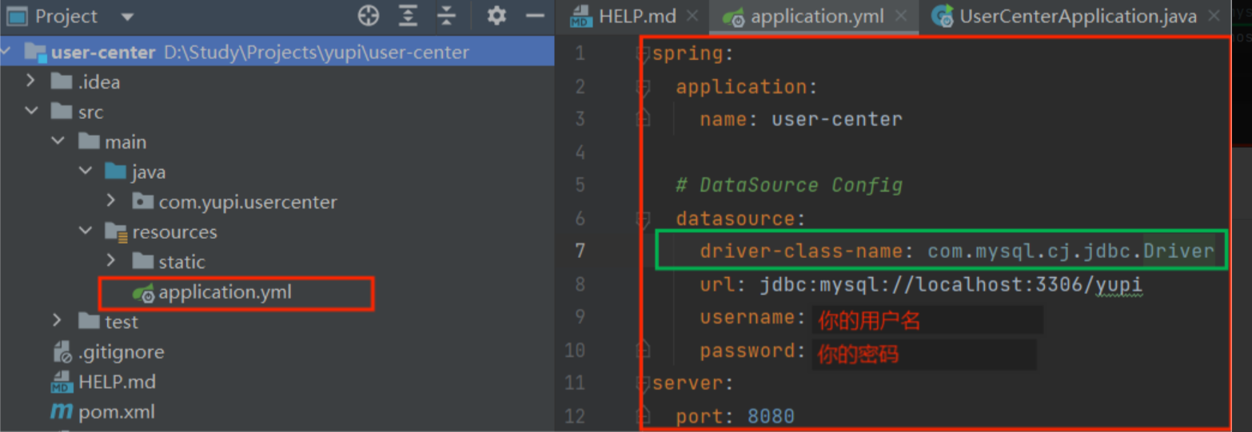Viewport: 1252px width, 432px height.
Task: Collapse the src folder
Action: (31, 112)
